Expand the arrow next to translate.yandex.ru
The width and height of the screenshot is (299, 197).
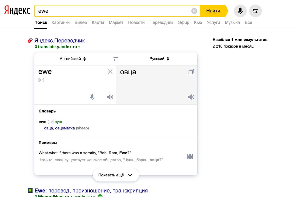pyautogui.click(x=79, y=47)
